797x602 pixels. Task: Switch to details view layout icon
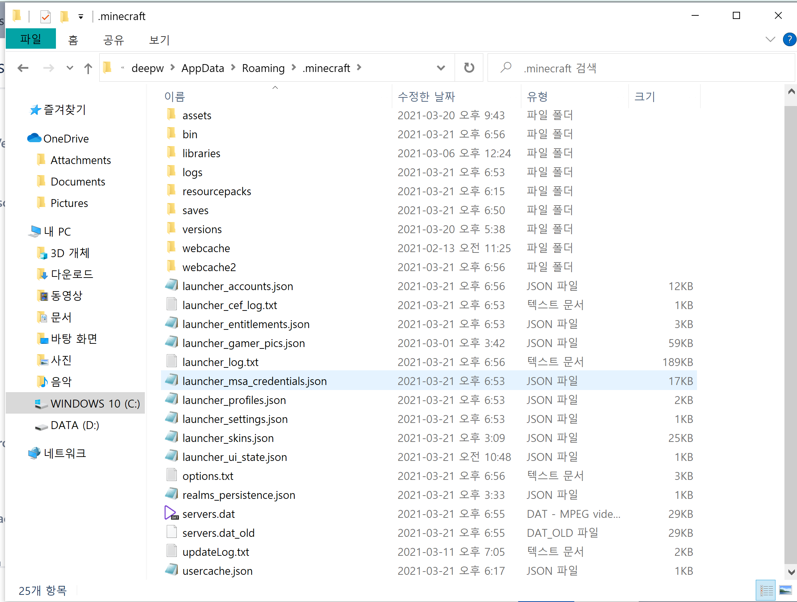point(766,590)
